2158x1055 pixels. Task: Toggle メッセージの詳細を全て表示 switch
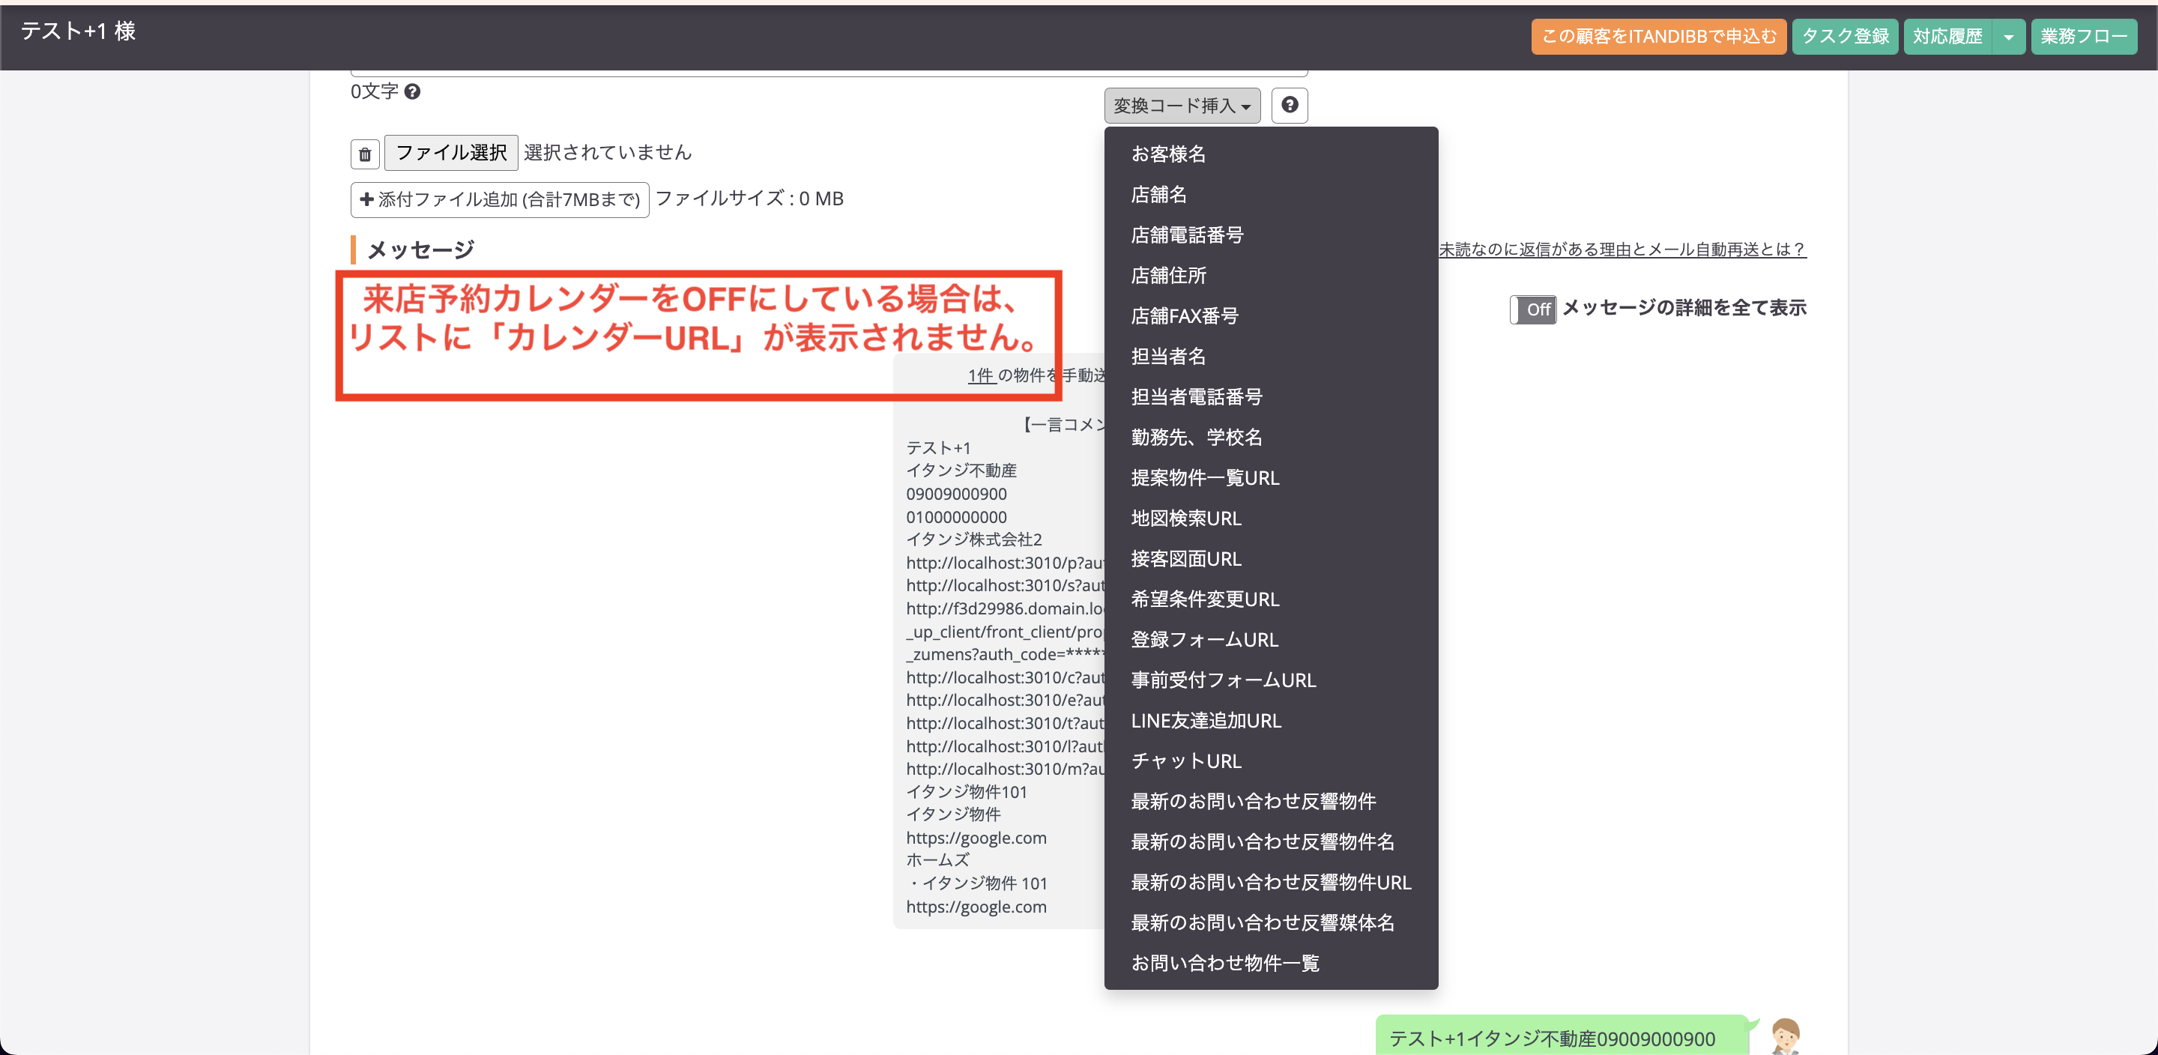[x=1533, y=309]
